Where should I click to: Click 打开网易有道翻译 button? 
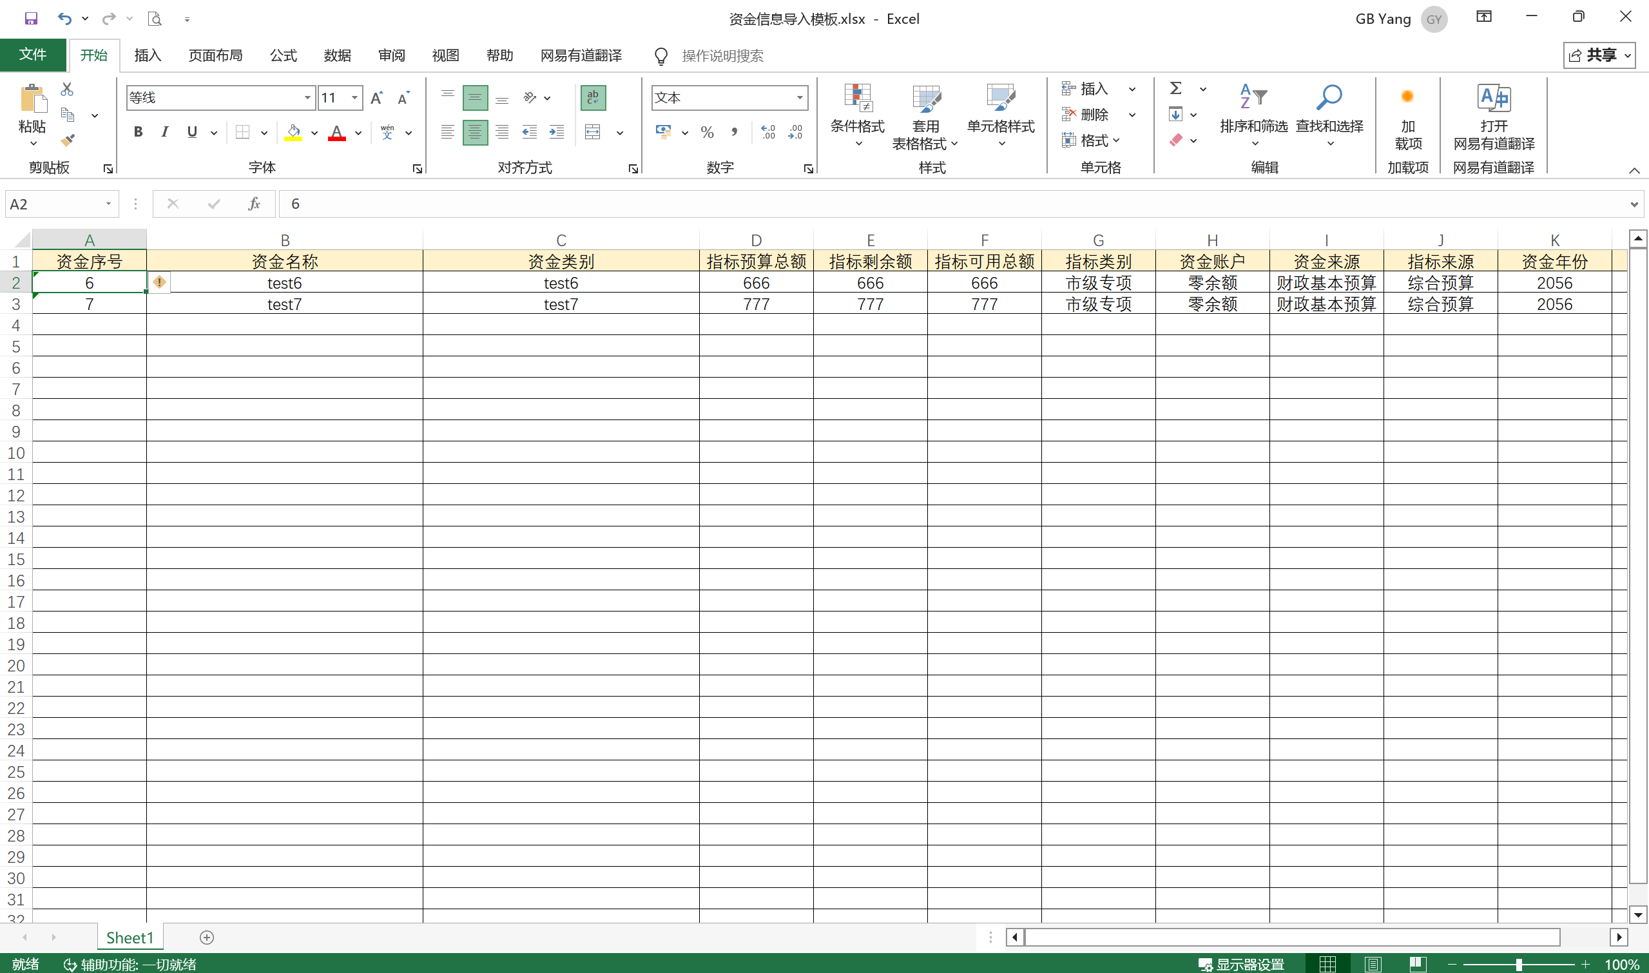(1494, 117)
